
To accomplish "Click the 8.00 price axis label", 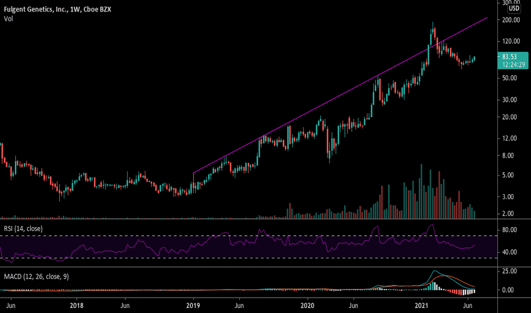I will (508, 156).
